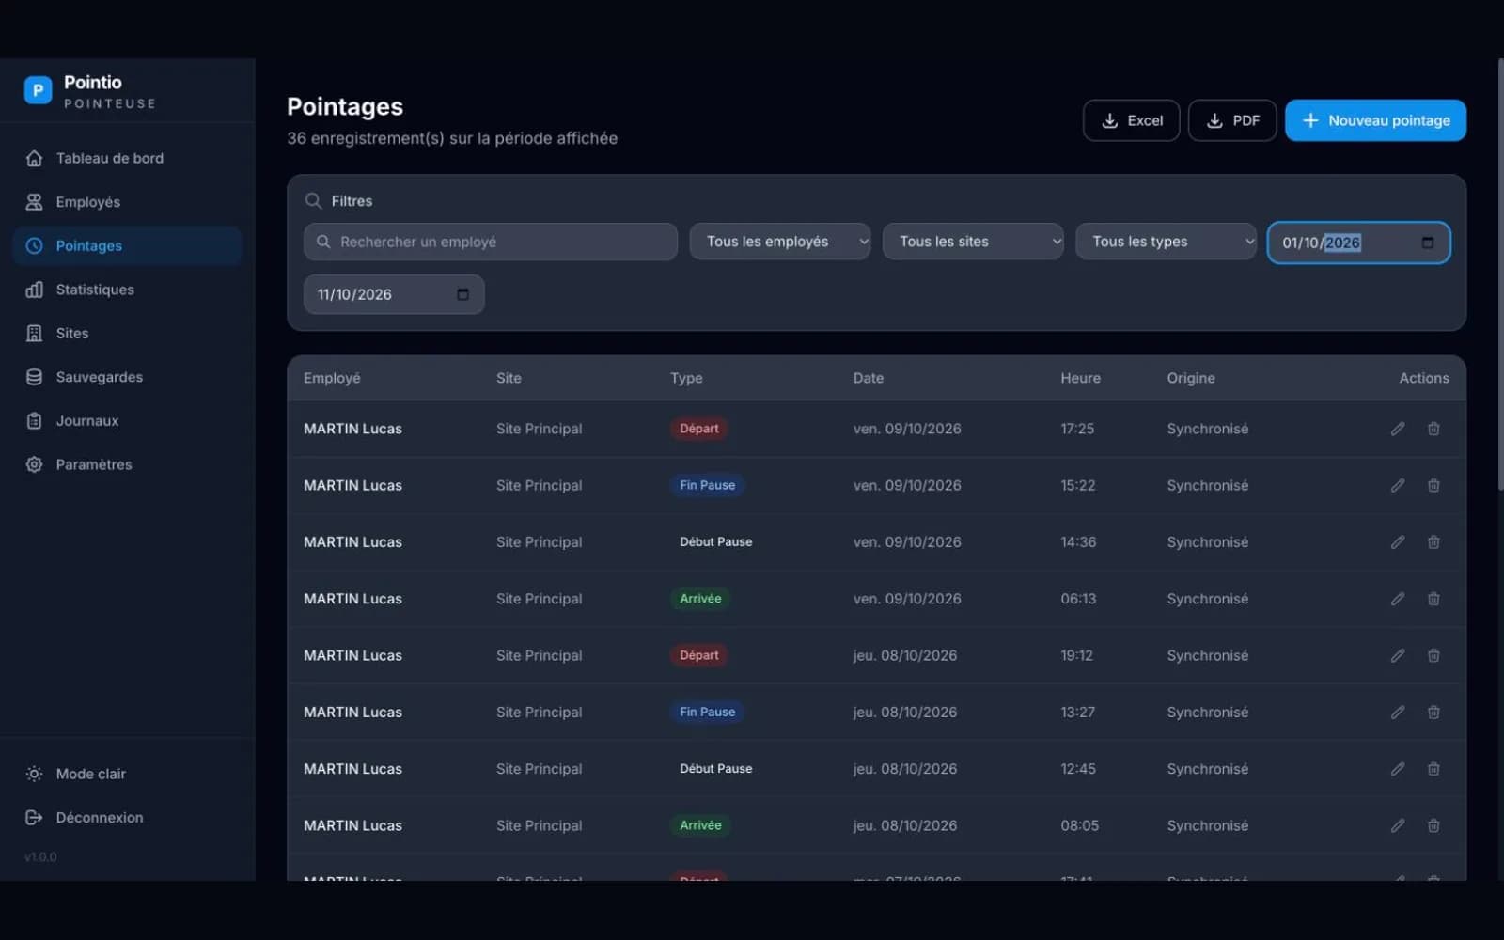Open the Journaux section

pos(128,420)
